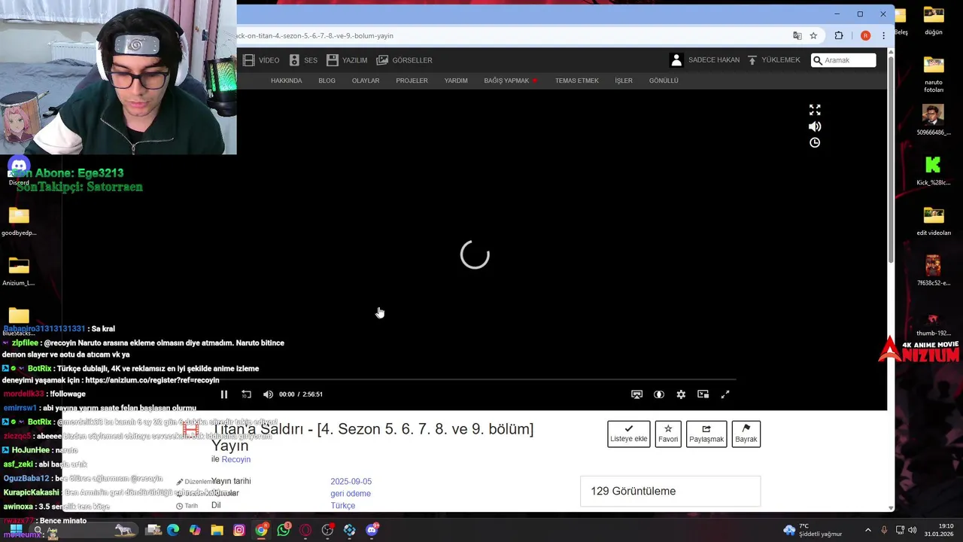Click the speaker icon at video top-right
The height and width of the screenshot is (542, 963).
(815, 126)
